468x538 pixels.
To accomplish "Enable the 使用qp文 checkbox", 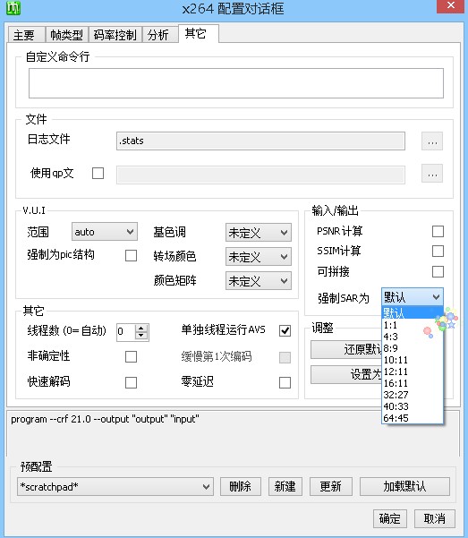I will click(x=98, y=174).
